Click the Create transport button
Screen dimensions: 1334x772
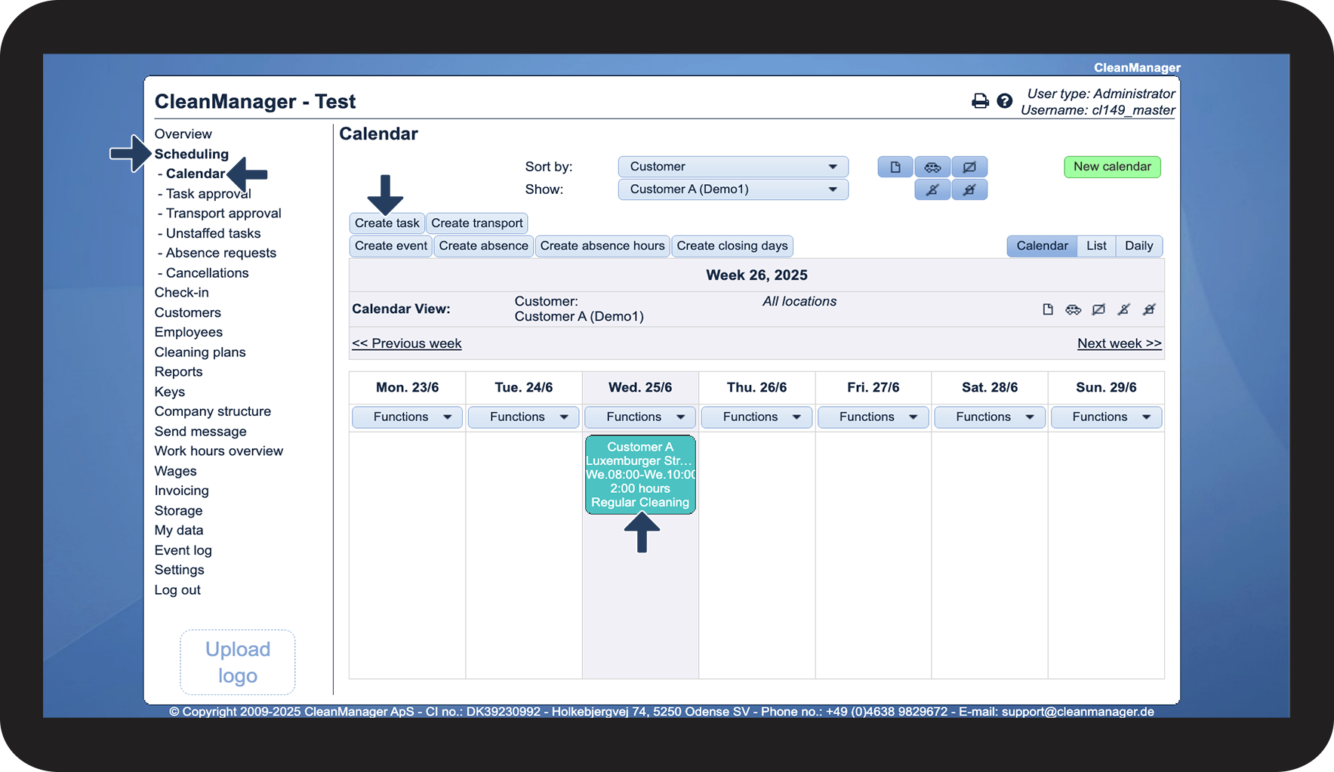477,223
